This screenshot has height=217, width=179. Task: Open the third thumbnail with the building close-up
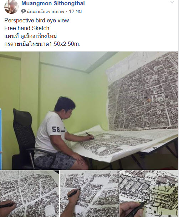tap(149, 194)
